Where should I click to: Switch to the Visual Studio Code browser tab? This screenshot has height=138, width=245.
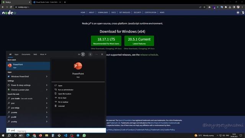coord(47,2)
